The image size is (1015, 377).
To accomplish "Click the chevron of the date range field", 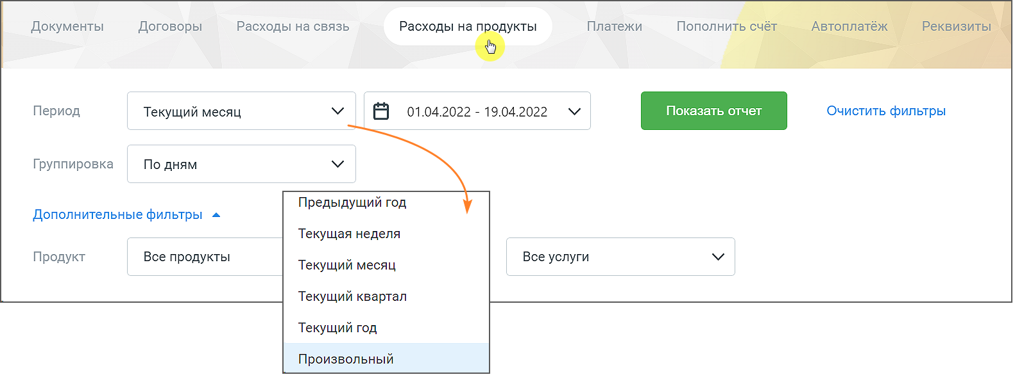I will [574, 111].
